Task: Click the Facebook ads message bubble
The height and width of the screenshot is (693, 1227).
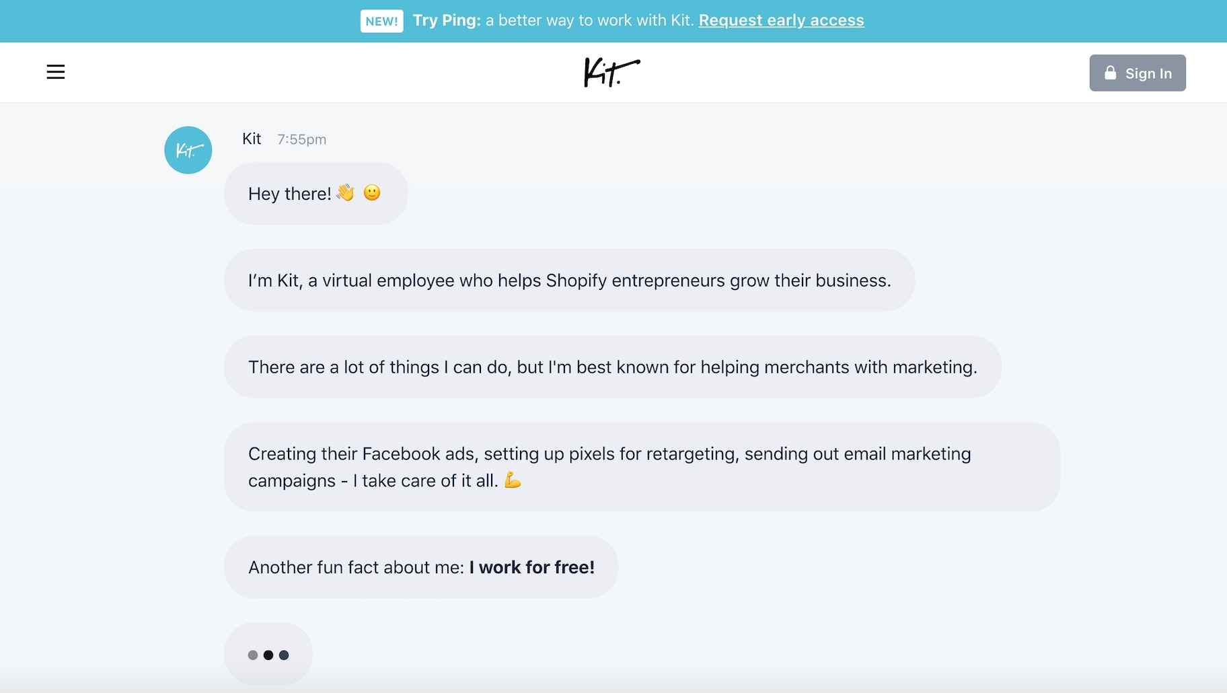Action: coord(642,467)
